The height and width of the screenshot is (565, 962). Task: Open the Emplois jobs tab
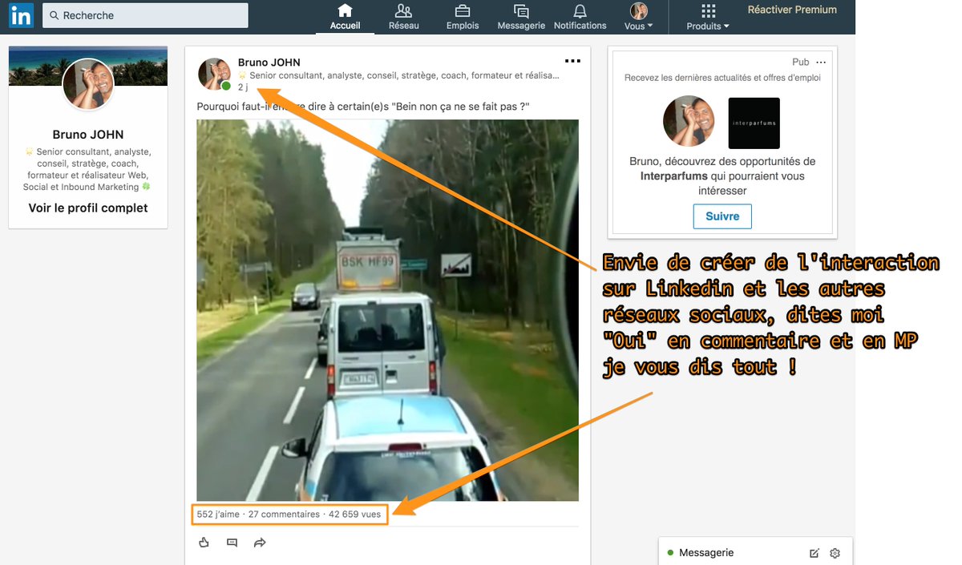point(463,17)
